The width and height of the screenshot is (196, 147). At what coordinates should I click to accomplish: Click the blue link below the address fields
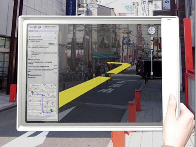[x=35, y=42]
